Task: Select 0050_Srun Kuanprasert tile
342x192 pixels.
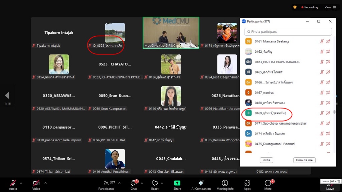Action: [x=115, y=95]
